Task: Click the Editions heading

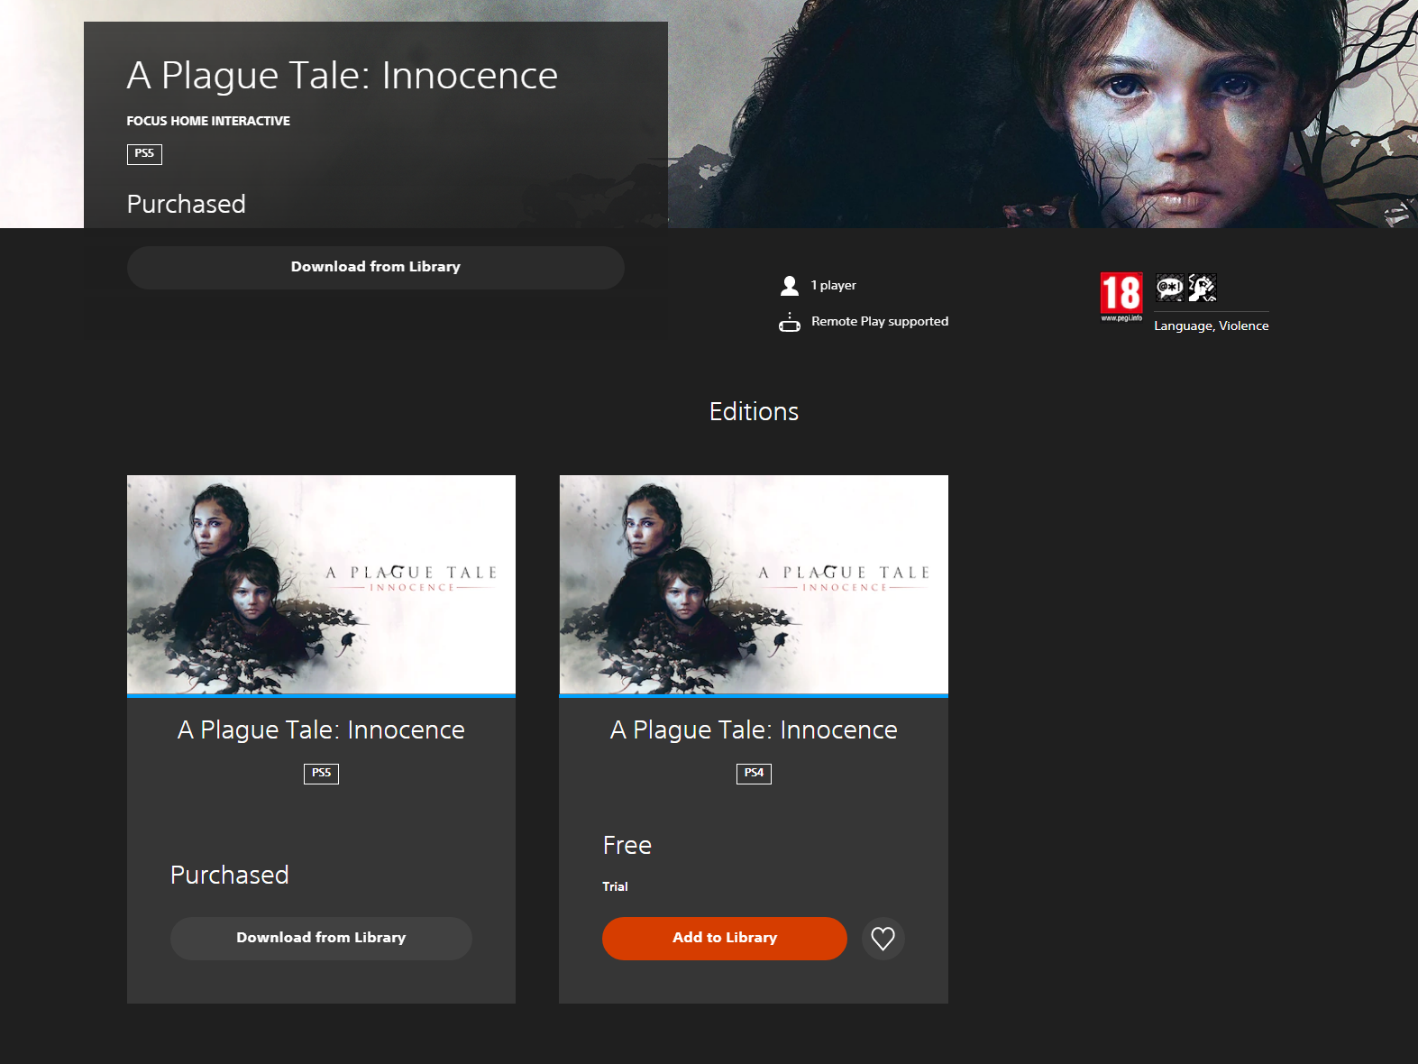Action: 754,411
